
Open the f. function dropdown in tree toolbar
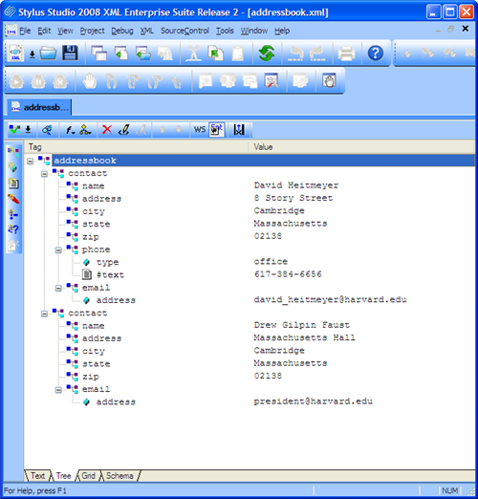pos(70,130)
